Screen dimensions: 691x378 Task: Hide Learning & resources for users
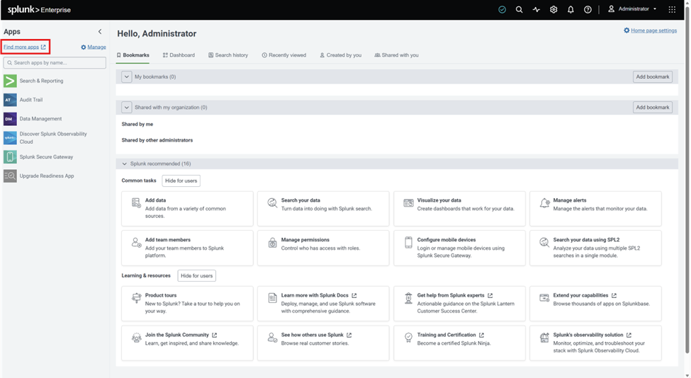[196, 276]
